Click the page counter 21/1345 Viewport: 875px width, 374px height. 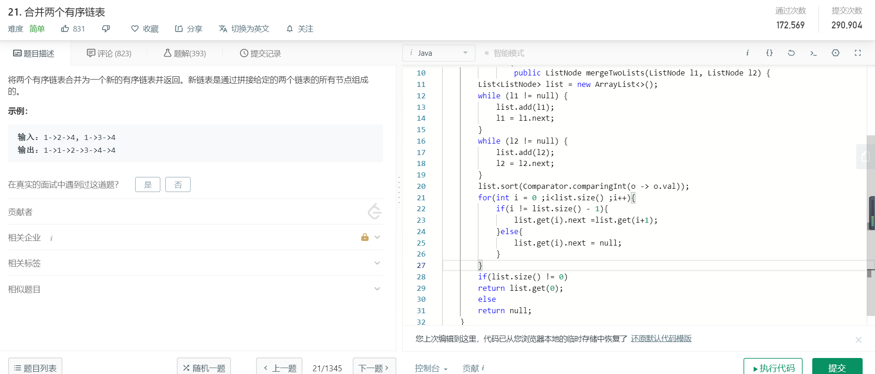click(327, 368)
